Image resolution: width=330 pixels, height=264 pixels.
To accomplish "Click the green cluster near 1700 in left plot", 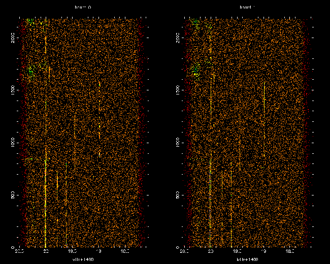I will [31, 69].
